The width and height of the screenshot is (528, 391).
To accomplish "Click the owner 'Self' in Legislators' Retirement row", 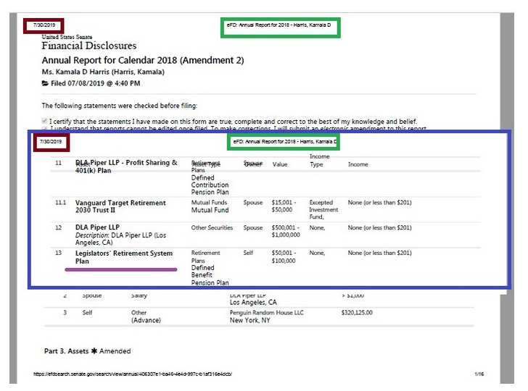I will (248, 253).
